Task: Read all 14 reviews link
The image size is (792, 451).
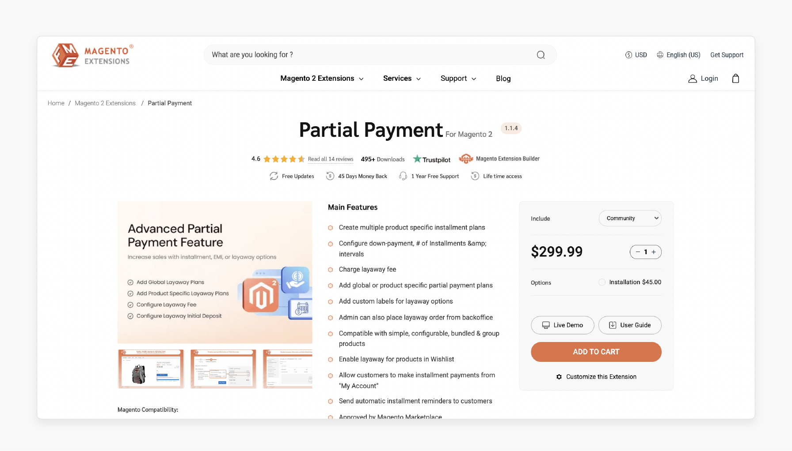Action: (331, 159)
